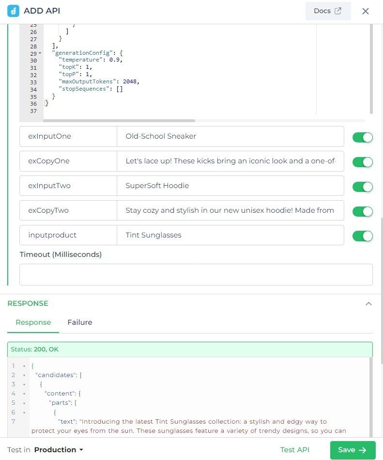The width and height of the screenshot is (383, 460).
Task: Turn off the exInputTwo switch
Action: [362, 187]
